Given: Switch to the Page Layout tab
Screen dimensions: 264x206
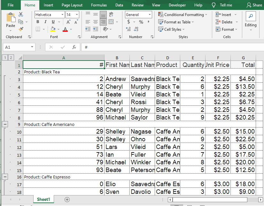Looking at the screenshot, I should click(72, 5).
